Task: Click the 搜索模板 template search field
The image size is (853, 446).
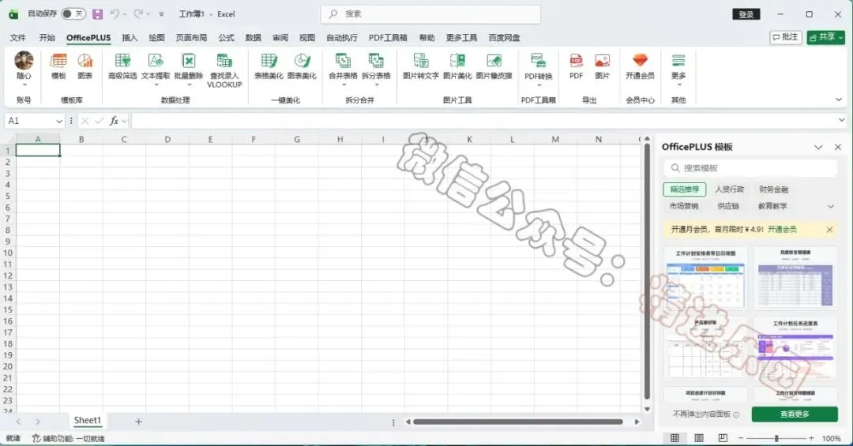Action: pos(751,168)
